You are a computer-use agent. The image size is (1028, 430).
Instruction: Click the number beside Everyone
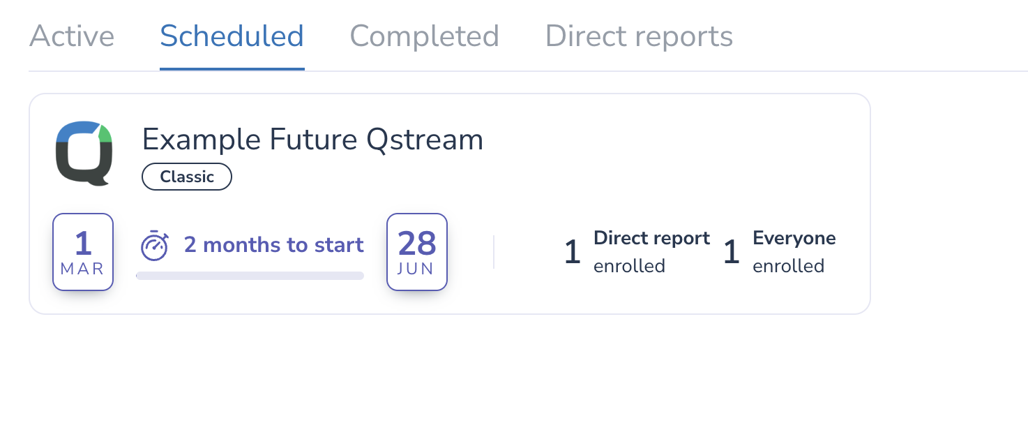[x=732, y=253]
